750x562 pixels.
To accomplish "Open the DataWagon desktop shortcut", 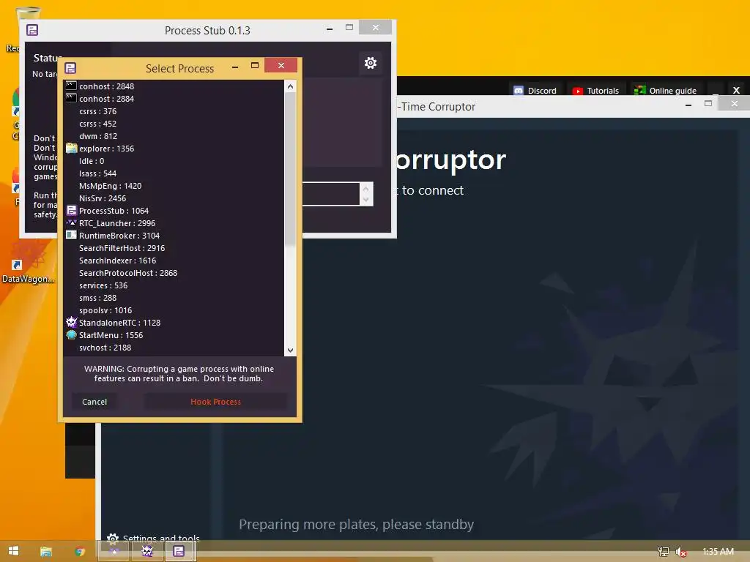I will [x=28, y=263].
